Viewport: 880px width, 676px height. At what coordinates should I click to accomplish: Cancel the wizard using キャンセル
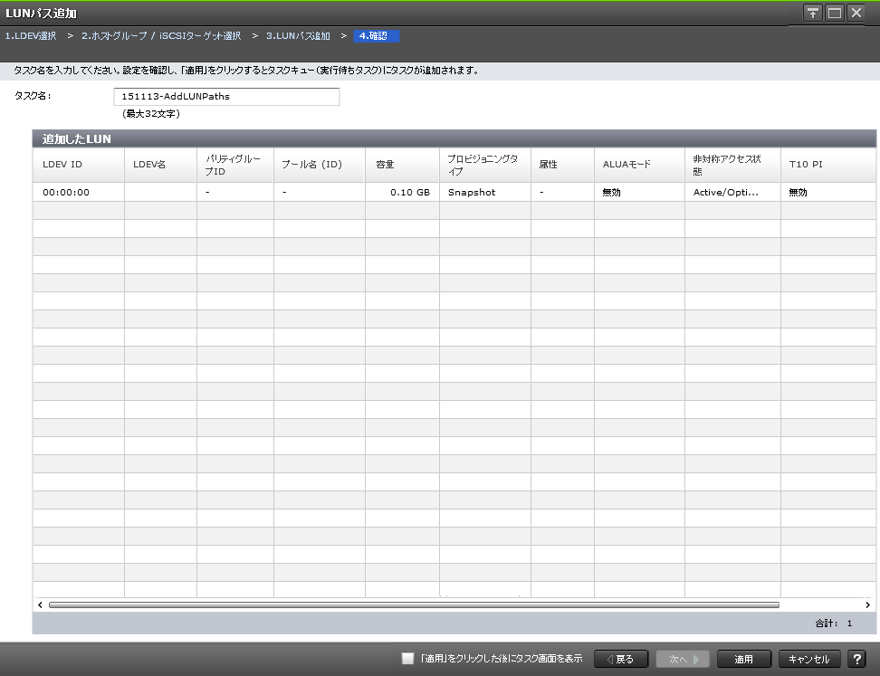pyautogui.click(x=808, y=659)
